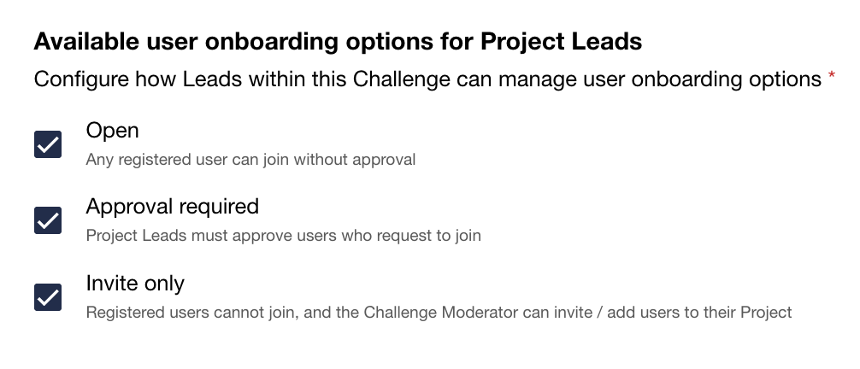Click 'Registered users cannot join' description text
Screen dimensions: 860x369
click(x=439, y=312)
